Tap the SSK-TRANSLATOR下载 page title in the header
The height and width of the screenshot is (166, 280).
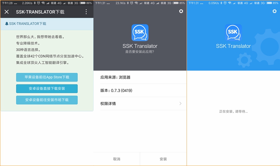point(40,12)
